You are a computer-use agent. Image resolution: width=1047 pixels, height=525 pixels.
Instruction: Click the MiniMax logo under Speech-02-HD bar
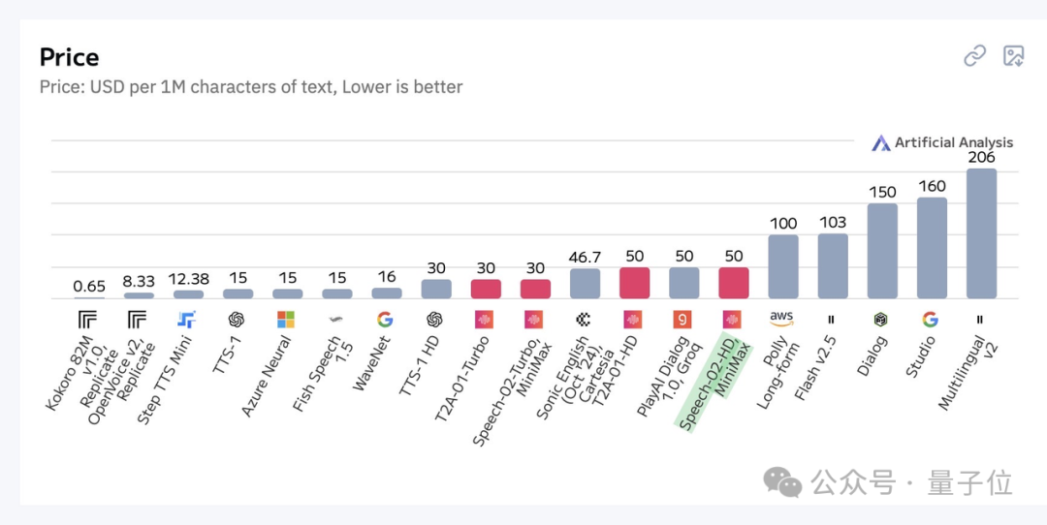pyautogui.click(x=733, y=320)
